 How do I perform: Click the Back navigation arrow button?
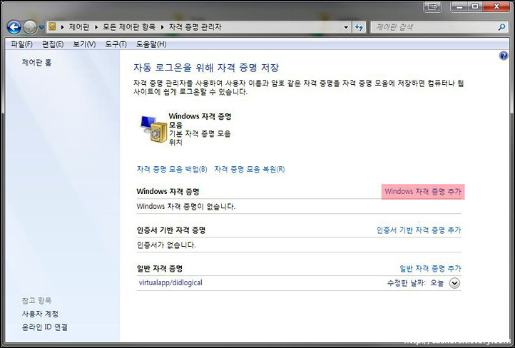(14, 27)
